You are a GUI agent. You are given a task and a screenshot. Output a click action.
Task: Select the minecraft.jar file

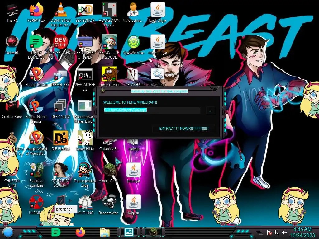[x=158, y=45]
